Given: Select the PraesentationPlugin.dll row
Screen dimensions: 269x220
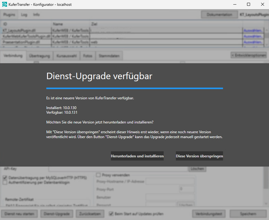Looking at the screenshot, I should pos(132,42).
